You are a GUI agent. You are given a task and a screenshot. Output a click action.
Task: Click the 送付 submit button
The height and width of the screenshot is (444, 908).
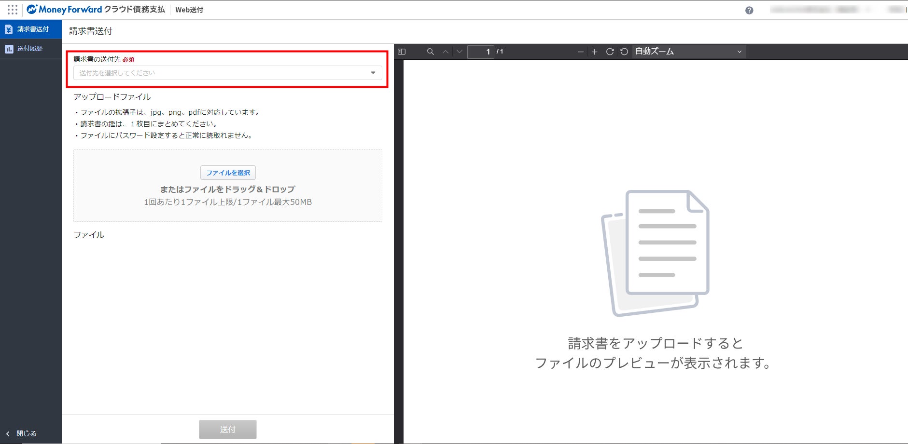coord(228,430)
